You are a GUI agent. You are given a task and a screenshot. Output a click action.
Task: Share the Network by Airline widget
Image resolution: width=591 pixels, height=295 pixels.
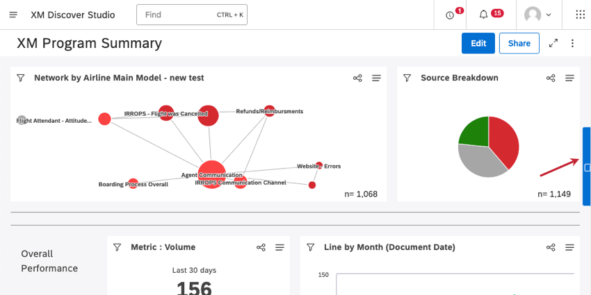pos(357,78)
